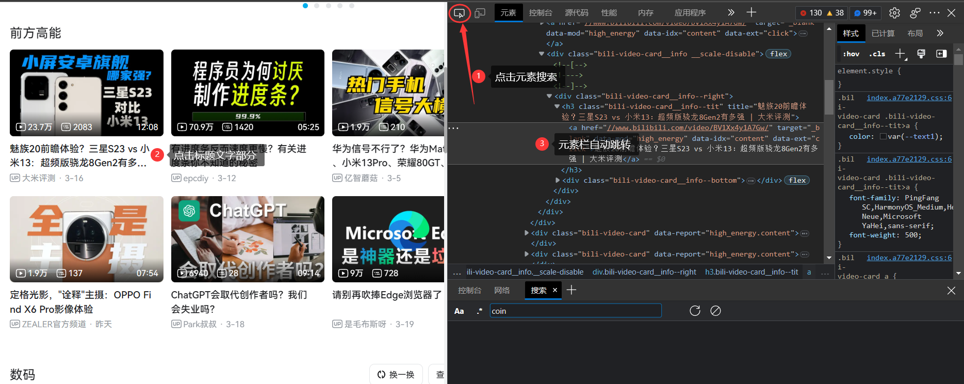Toggle match case Aa option in search

pyautogui.click(x=459, y=311)
